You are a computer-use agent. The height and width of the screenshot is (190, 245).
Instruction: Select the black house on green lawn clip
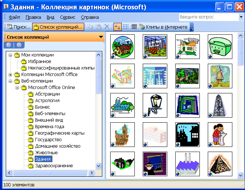pos(122,164)
